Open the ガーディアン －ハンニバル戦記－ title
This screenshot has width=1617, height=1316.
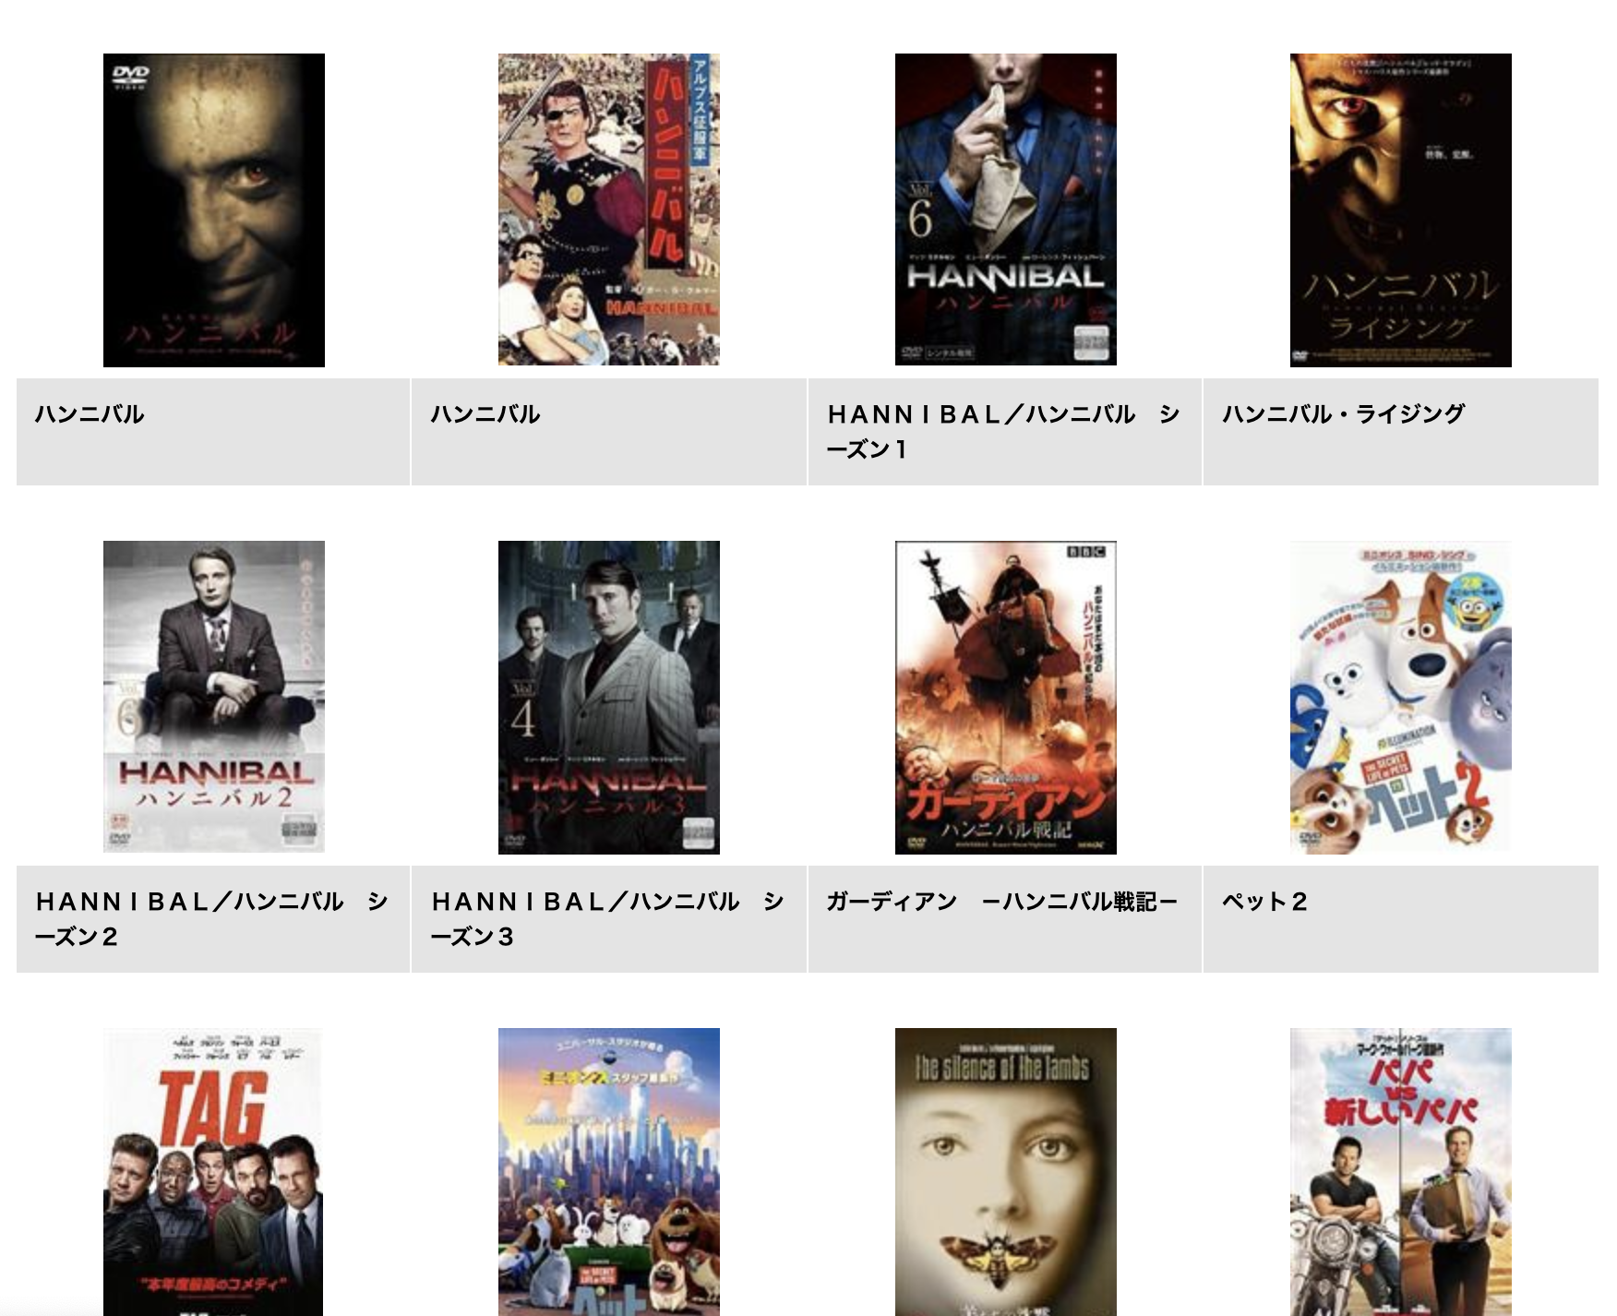tap(1002, 902)
